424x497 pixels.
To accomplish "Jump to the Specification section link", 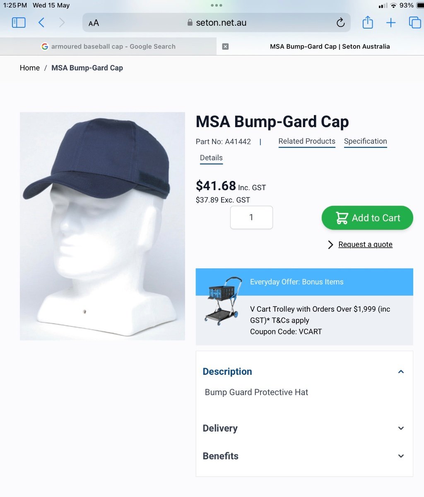I will point(366,141).
